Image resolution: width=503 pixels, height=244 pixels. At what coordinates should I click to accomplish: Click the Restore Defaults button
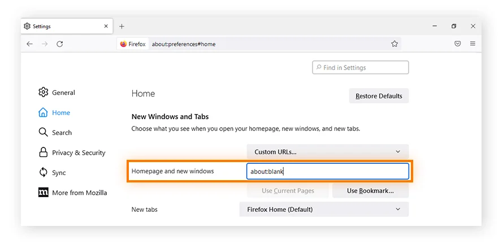point(379,96)
